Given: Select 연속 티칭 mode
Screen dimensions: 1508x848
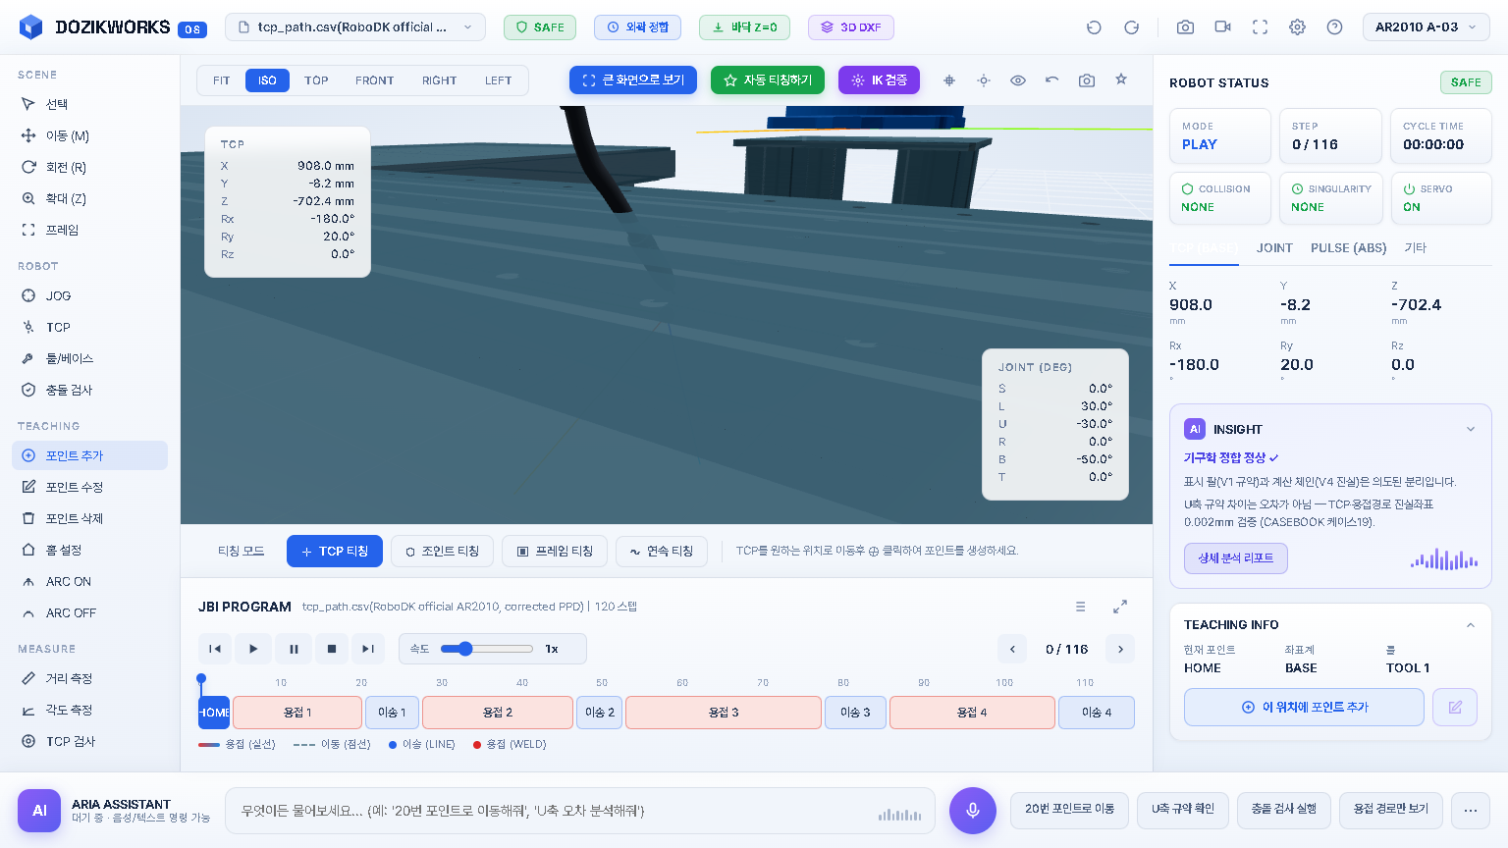Looking at the screenshot, I should click(x=662, y=552).
